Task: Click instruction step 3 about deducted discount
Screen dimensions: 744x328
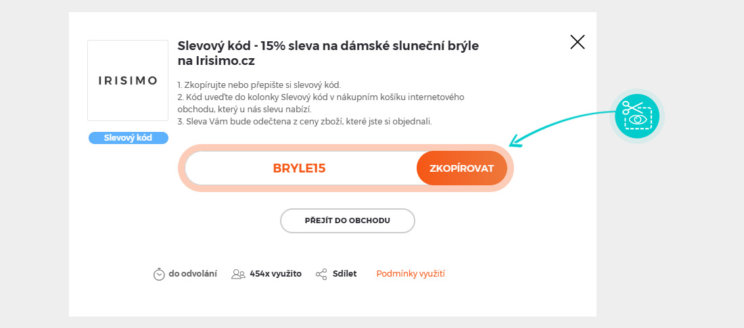Action: 304,122
